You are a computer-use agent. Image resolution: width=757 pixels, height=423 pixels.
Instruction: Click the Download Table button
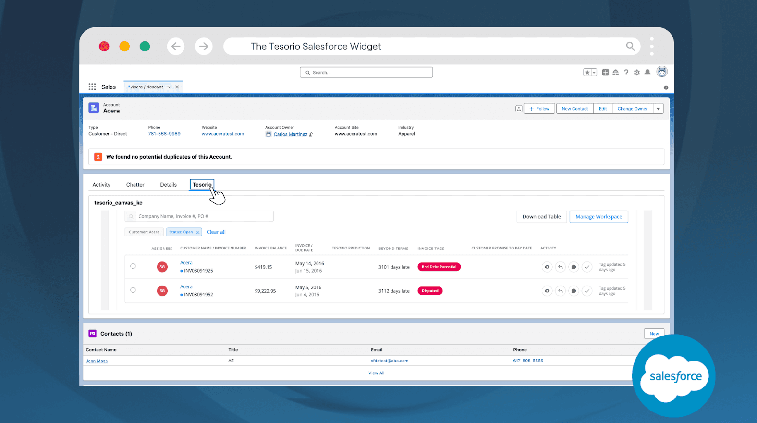[x=541, y=217]
